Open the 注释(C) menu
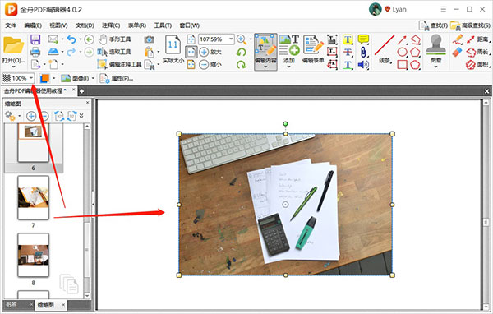The width and height of the screenshot is (493, 314). [111, 25]
